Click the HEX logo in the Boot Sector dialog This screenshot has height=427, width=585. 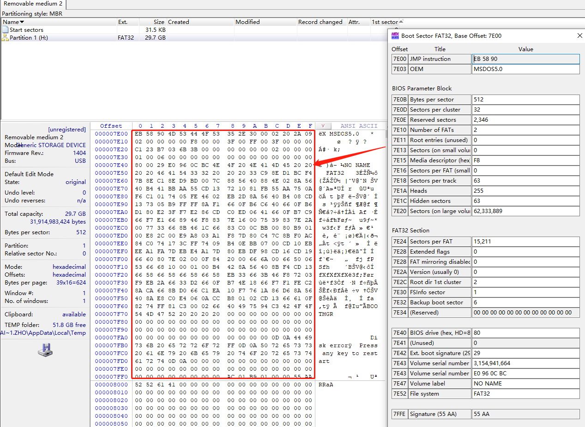[395, 36]
